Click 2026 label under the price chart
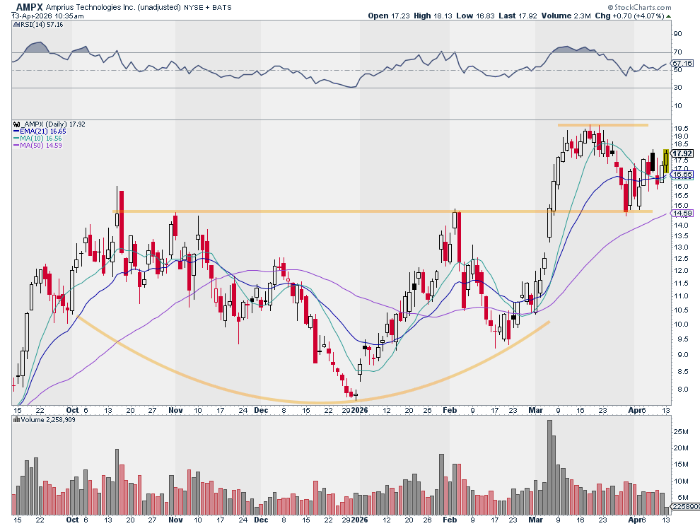The height and width of the screenshot is (526, 700). tap(360, 410)
